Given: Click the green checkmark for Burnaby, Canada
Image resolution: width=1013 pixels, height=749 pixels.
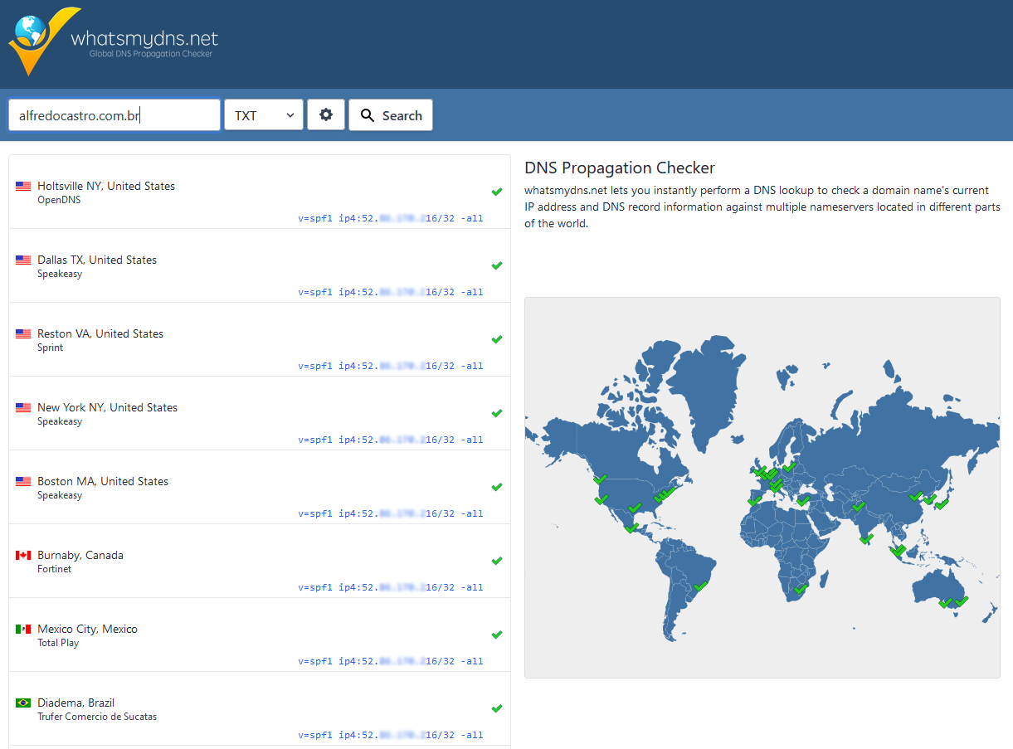Looking at the screenshot, I should coord(497,561).
